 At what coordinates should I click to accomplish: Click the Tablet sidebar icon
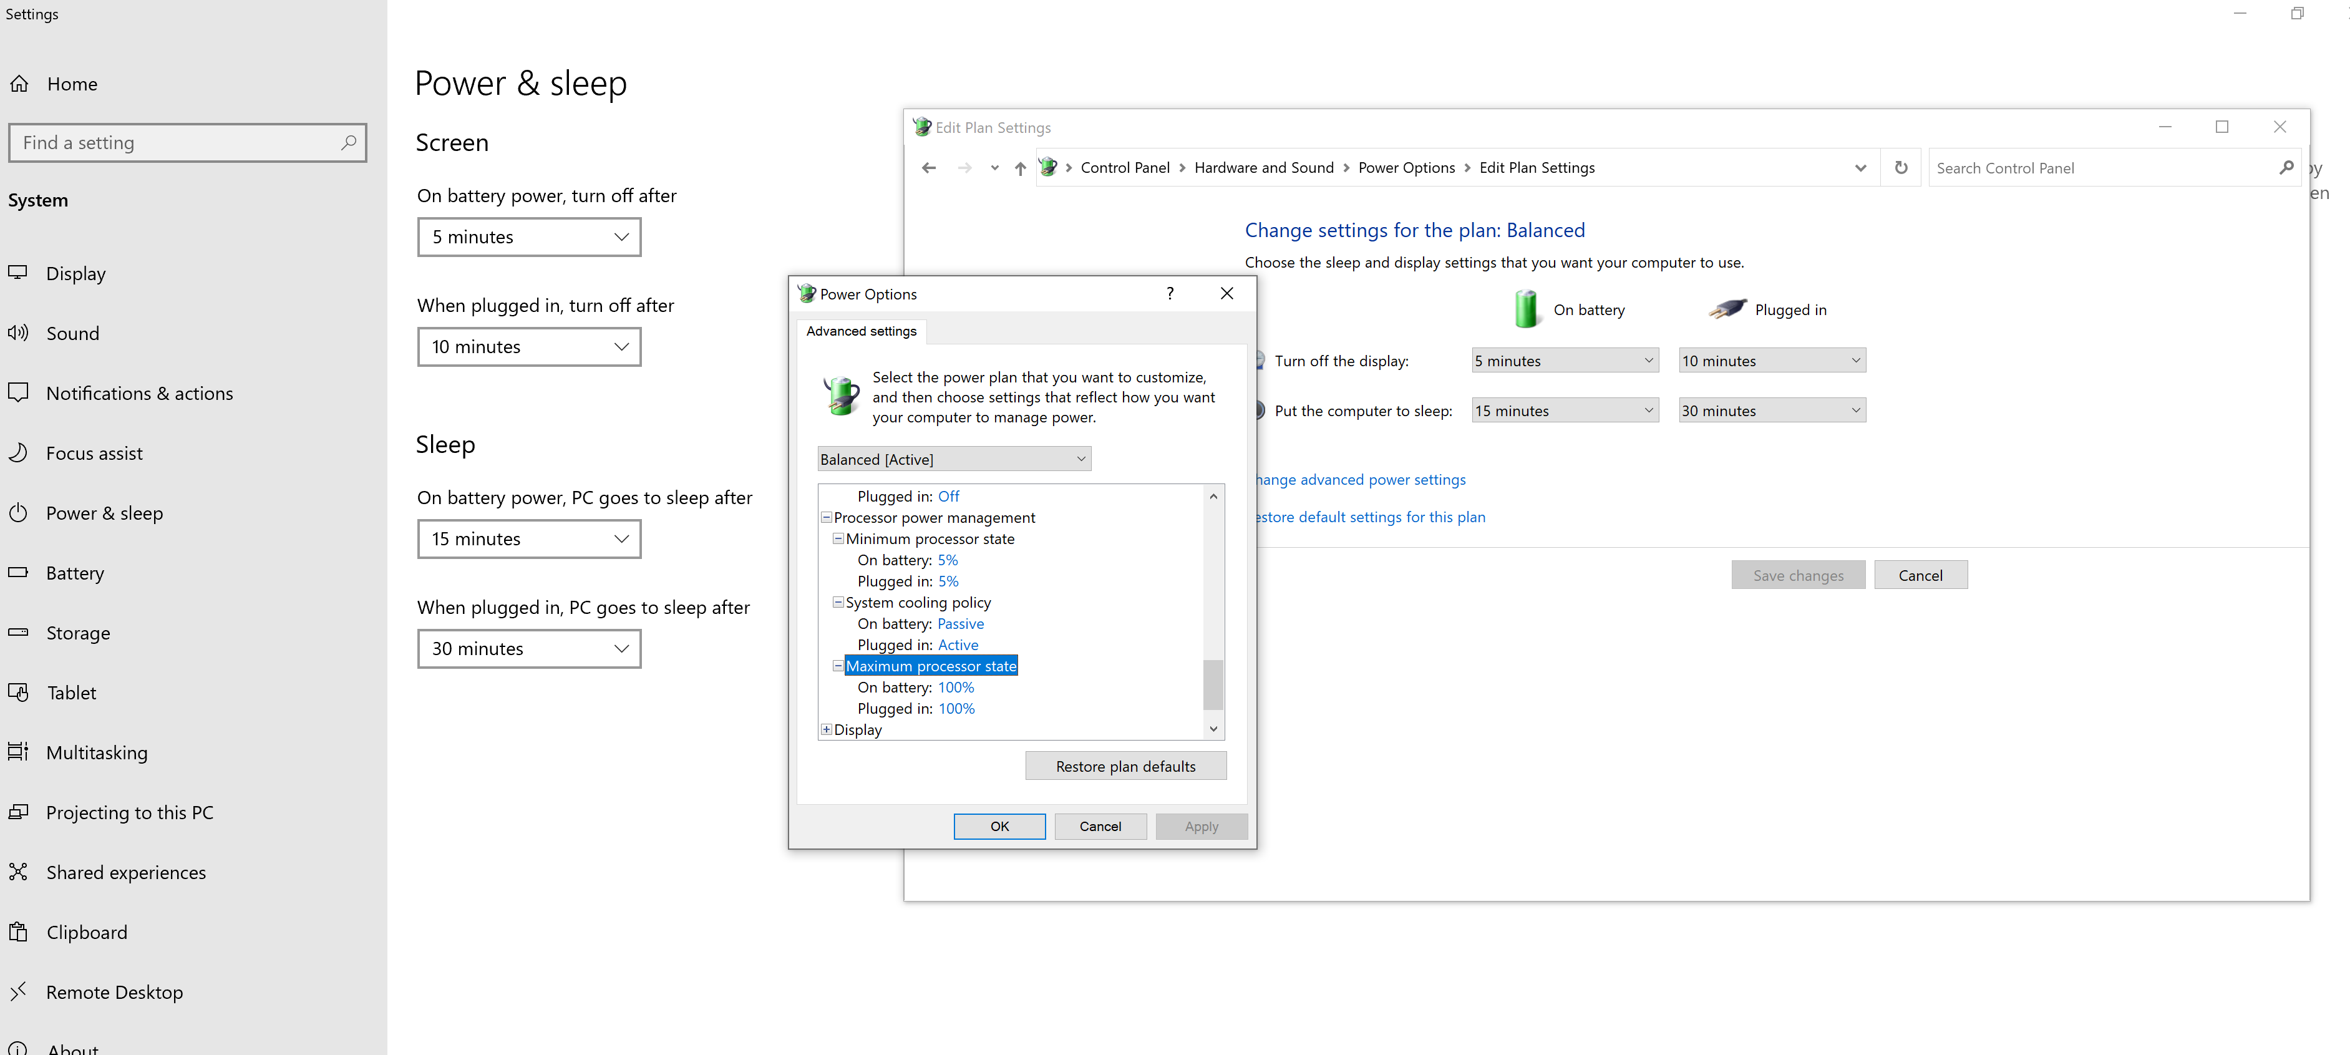click(x=18, y=693)
